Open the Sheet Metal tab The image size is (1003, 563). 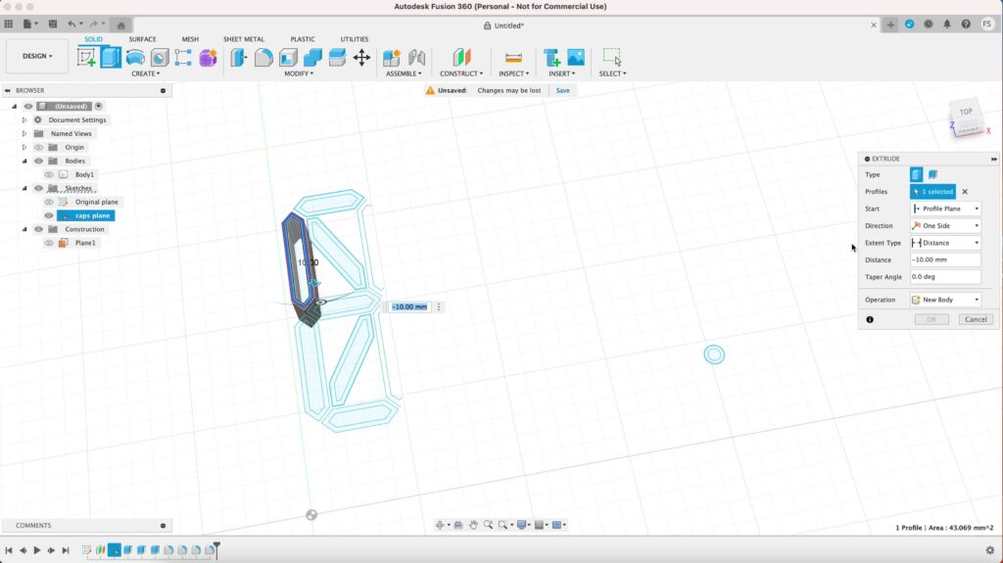coord(243,39)
